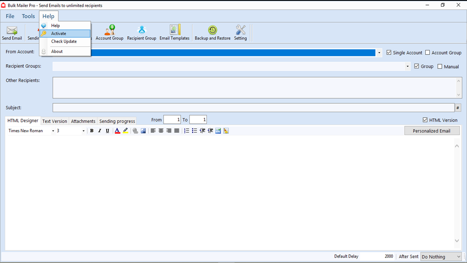Click the From number field

pos(172,120)
